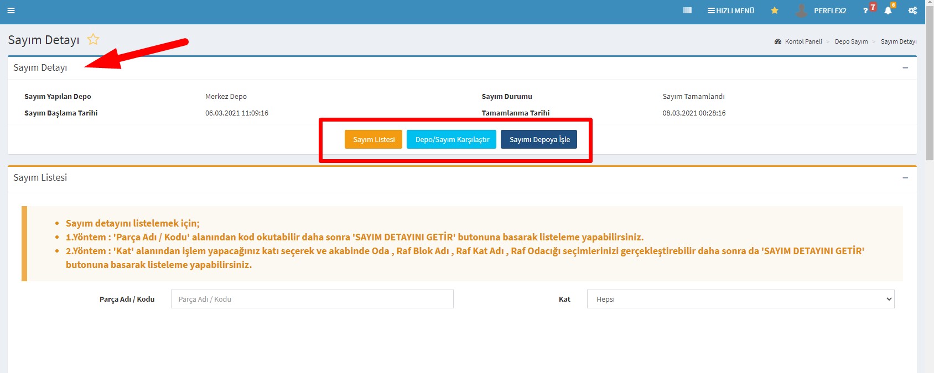Open the PERFLEX2 user menu
934x373 pixels.
click(830, 11)
